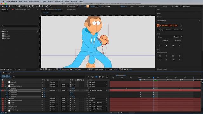Select the Unified Camera tool
The height and width of the screenshot is (114, 203).
point(20,6)
